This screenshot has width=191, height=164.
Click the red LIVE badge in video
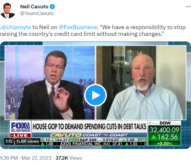point(21,135)
